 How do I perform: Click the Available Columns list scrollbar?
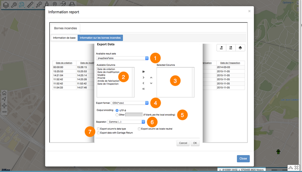pos(133,82)
